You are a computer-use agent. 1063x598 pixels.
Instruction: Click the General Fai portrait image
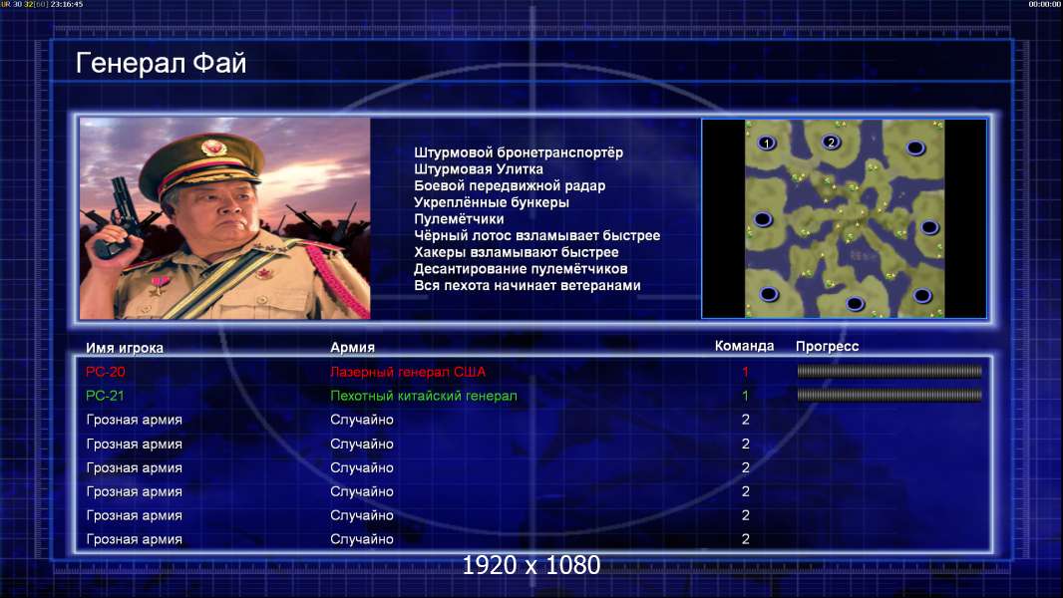coord(225,218)
